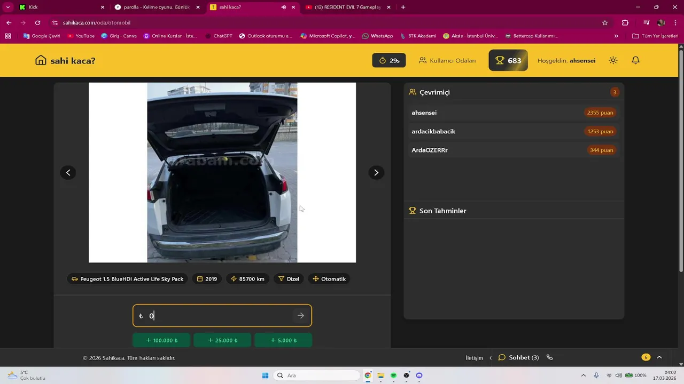
Task: Open the WhatsApp bookmark
Action: 377,36
